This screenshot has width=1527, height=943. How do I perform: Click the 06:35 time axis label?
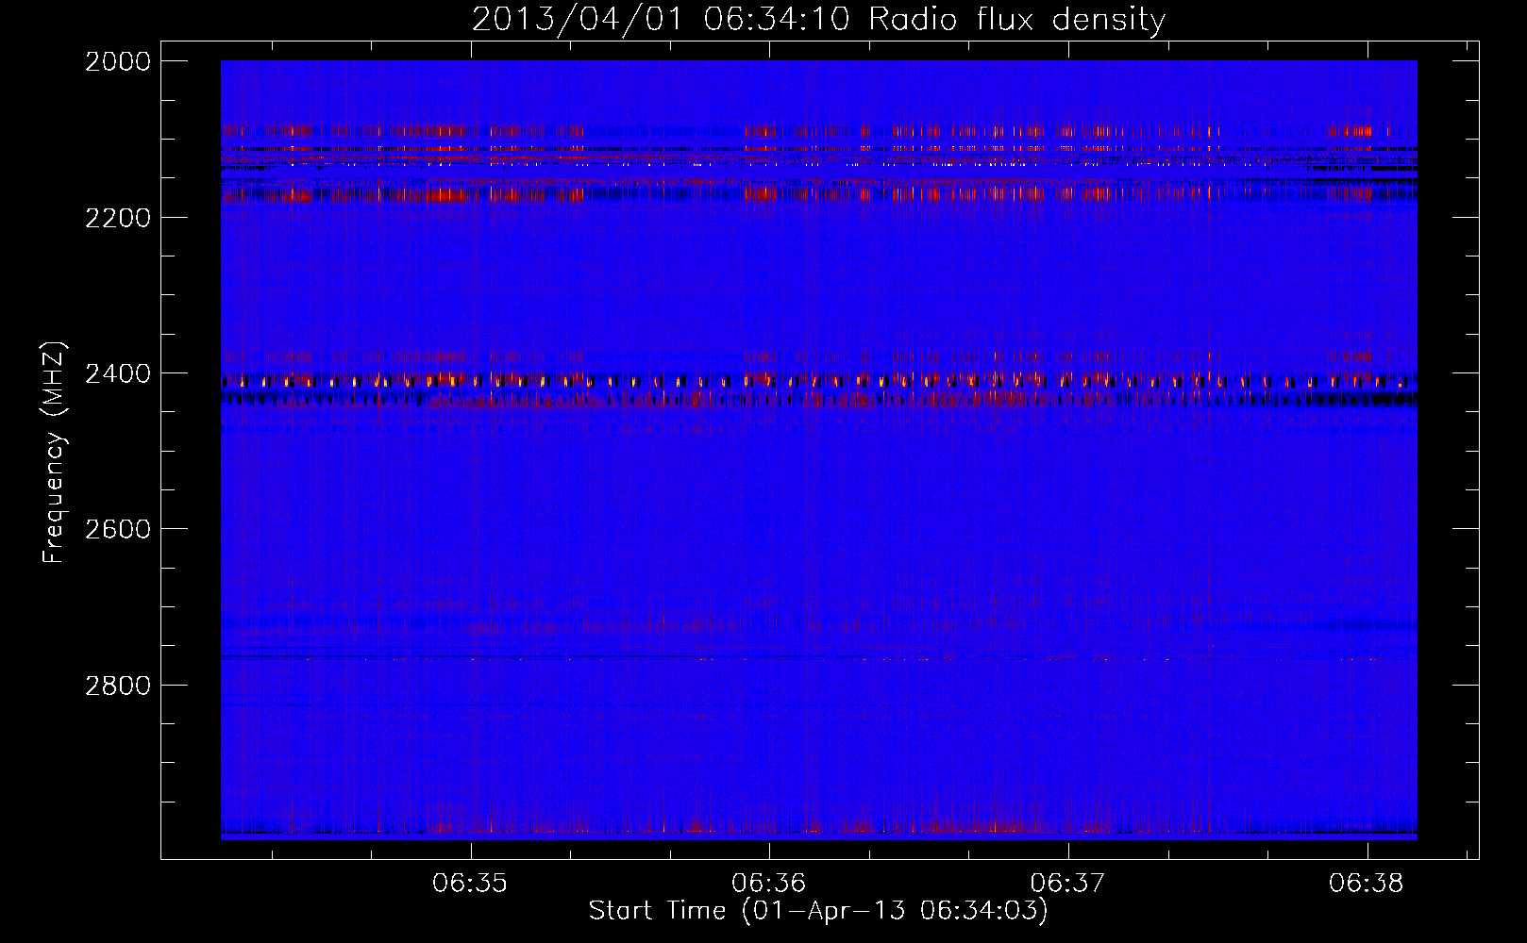470,884
